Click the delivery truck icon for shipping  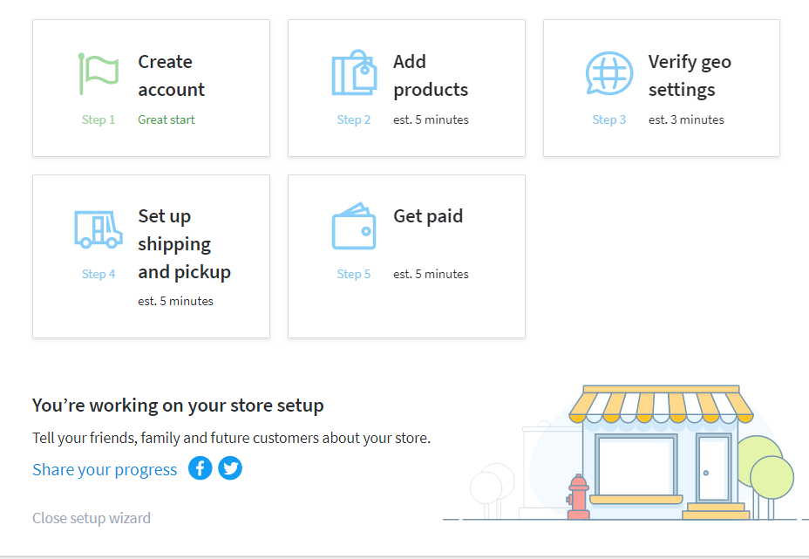(98, 229)
